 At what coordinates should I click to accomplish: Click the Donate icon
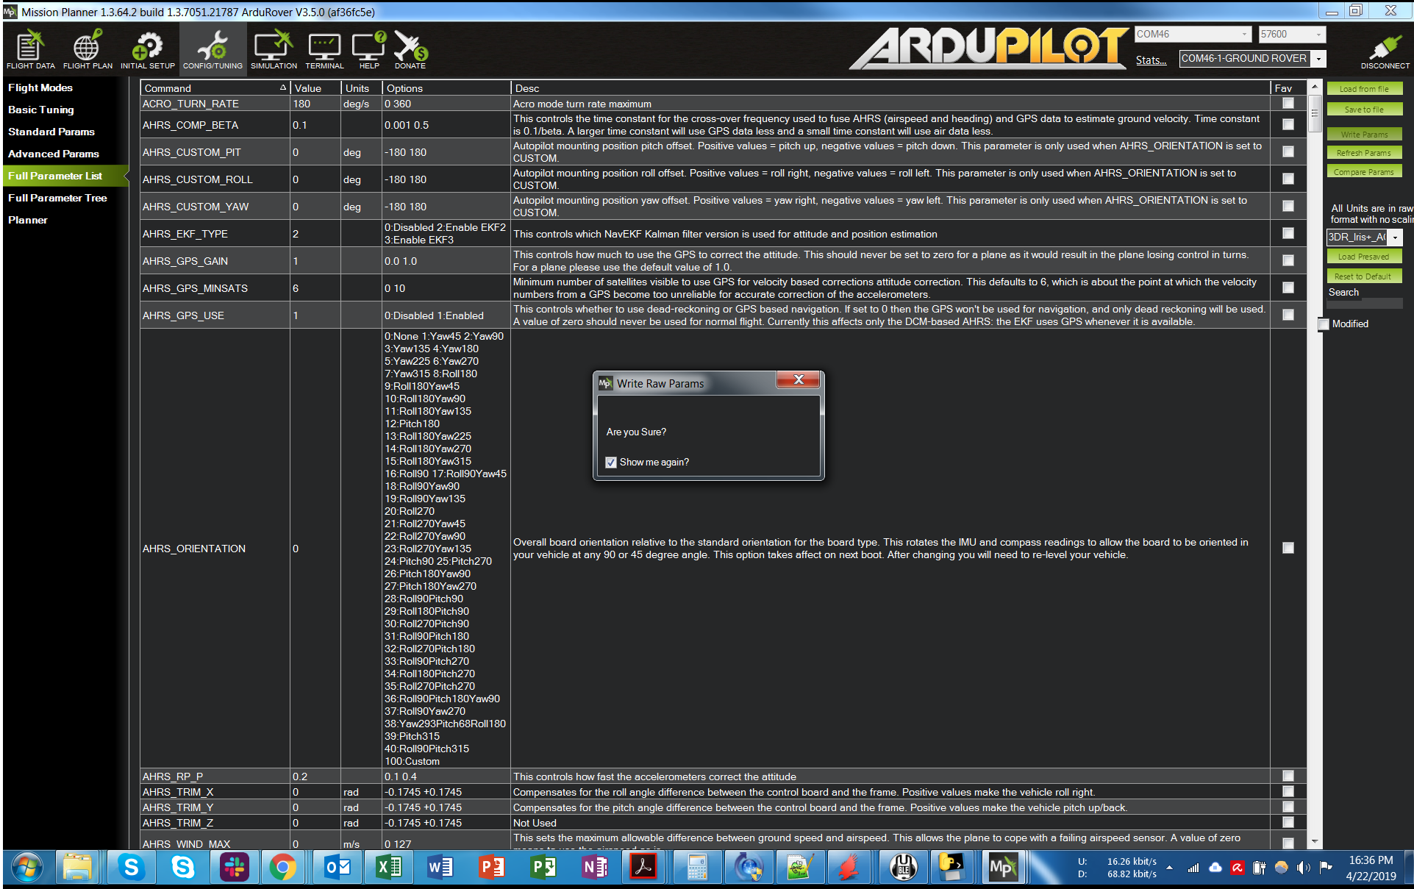click(410, 48)
